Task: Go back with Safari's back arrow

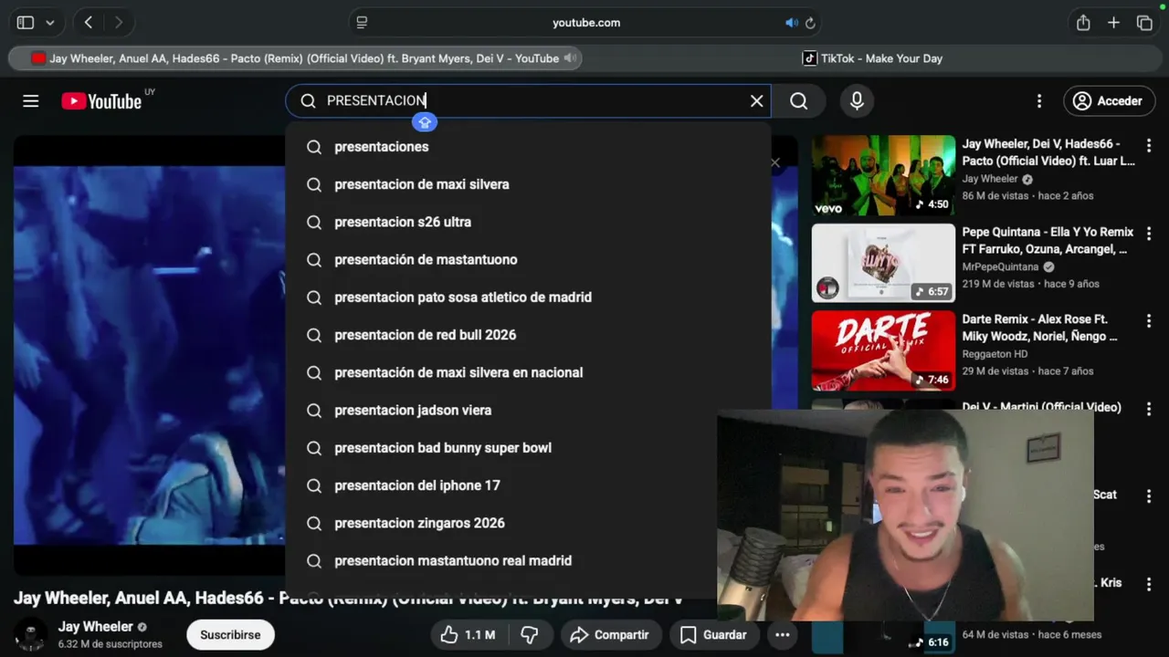Action: click(x=89, y=23)
